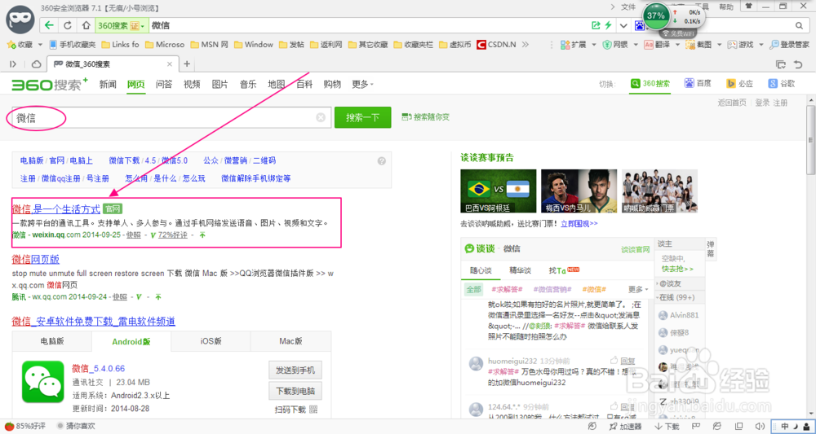Click IME 中 language indicator

click(785, 427)
